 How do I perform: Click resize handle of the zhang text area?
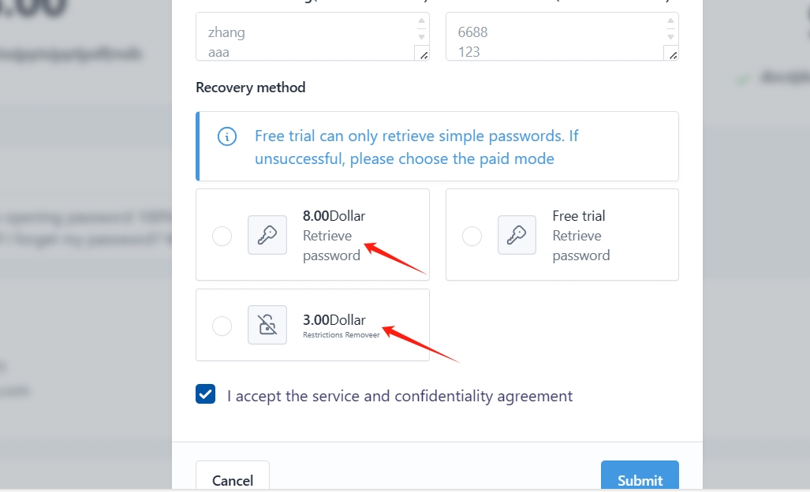[423, 54]
